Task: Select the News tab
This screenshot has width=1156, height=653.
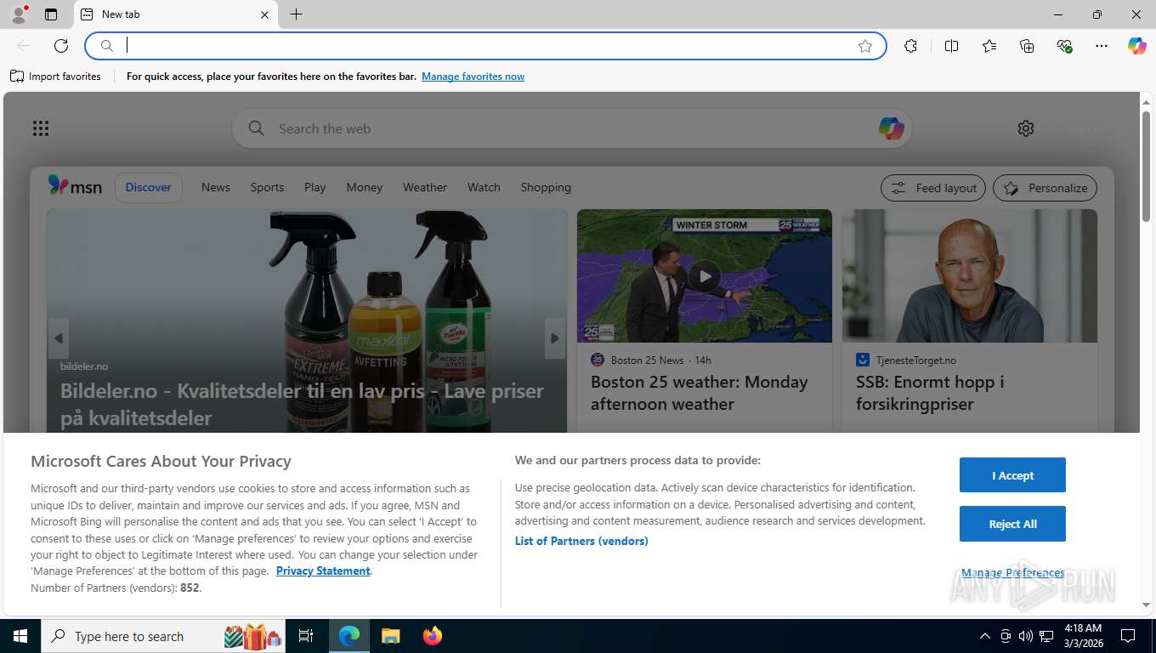Action: [216, 187]
